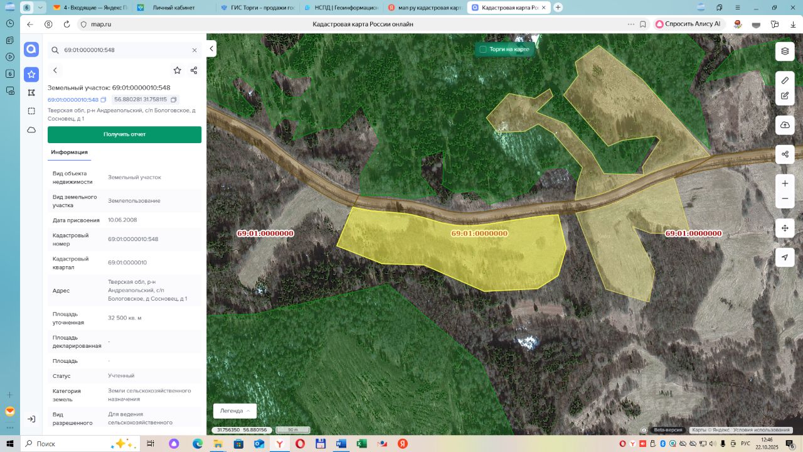Open the browser main menu

tap(737, 8)
